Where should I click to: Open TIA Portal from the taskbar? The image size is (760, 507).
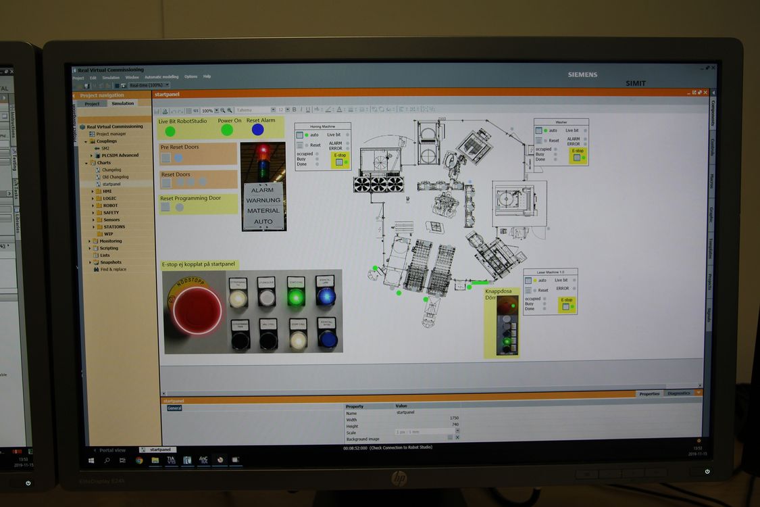tap(171, 460)
